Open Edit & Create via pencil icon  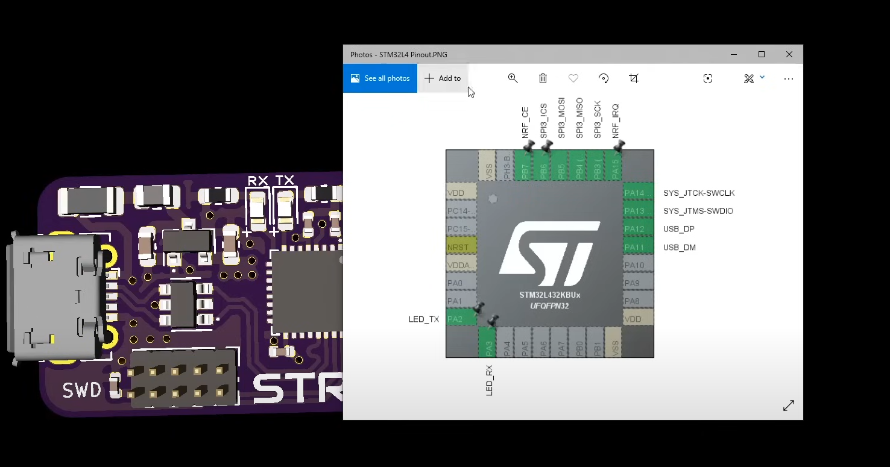pos(748,78)
